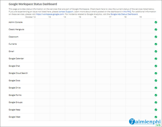Click the Classroom service label
Image resolution: width=162 pixels, height=127 pixels.
click(x=13, y=37)
